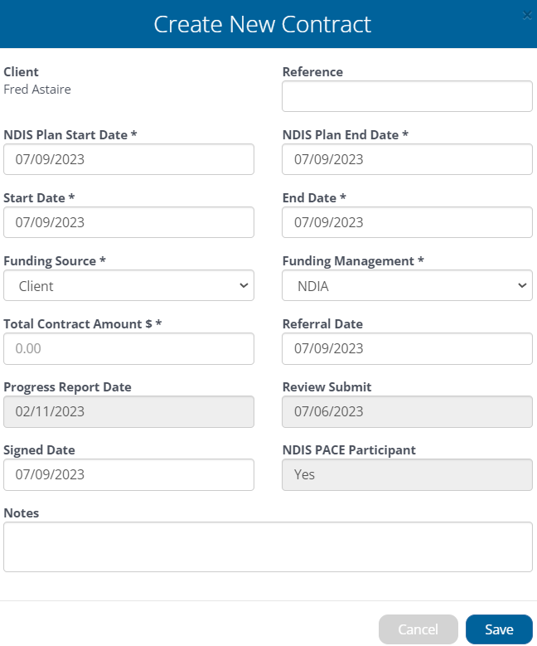This screenshot has height=646, width=537.
Task: Select the NDIS Plan Start Date field
Action: [129, 159]
